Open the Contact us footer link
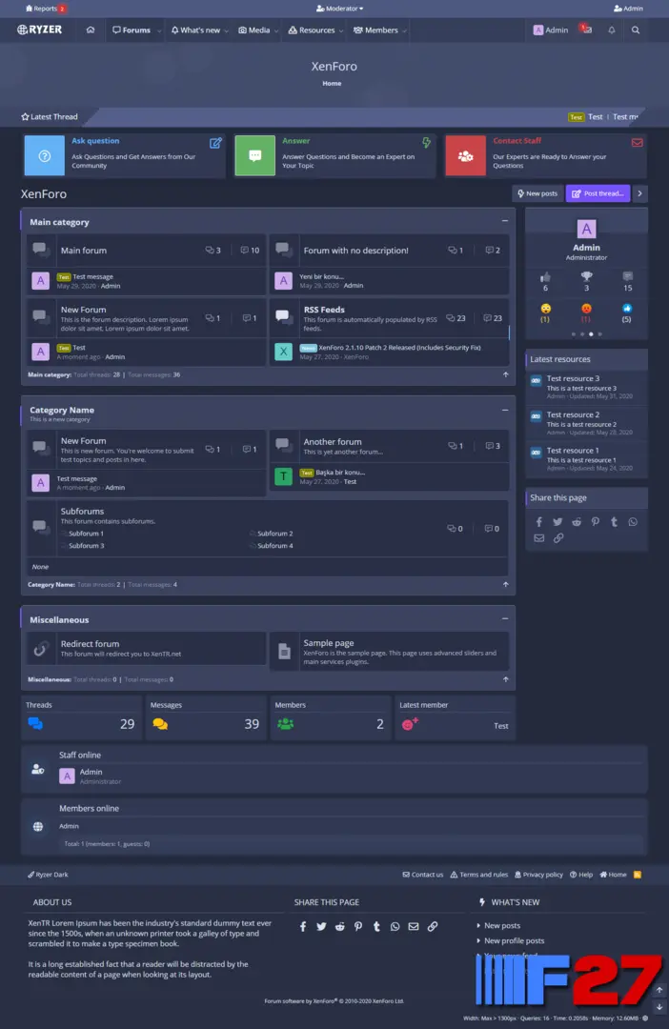Screen dimensions: 669x1029 click(423, 875)
